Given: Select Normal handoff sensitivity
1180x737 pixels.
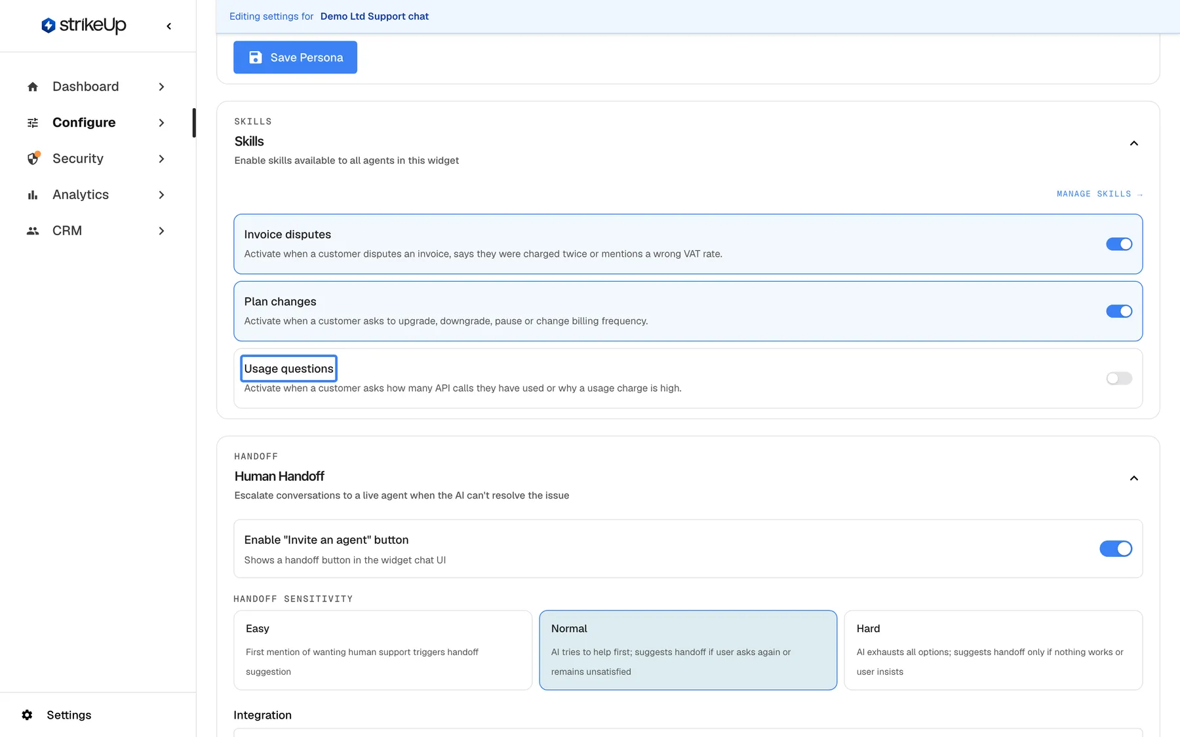Looking at the screenshot, I should point(688,650).
